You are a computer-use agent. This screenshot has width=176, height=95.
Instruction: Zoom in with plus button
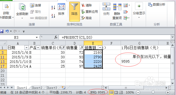pyautogui.click(x=168, y=92)
